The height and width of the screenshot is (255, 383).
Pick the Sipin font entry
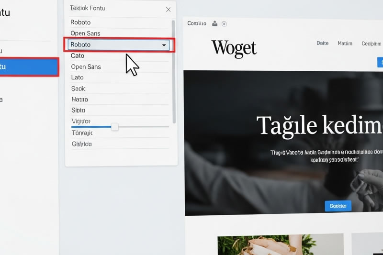(78, 110)
